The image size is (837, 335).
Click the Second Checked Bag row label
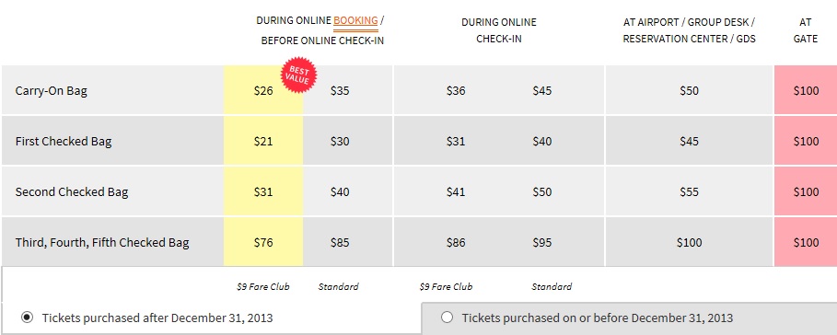click(x=72, y=192)
